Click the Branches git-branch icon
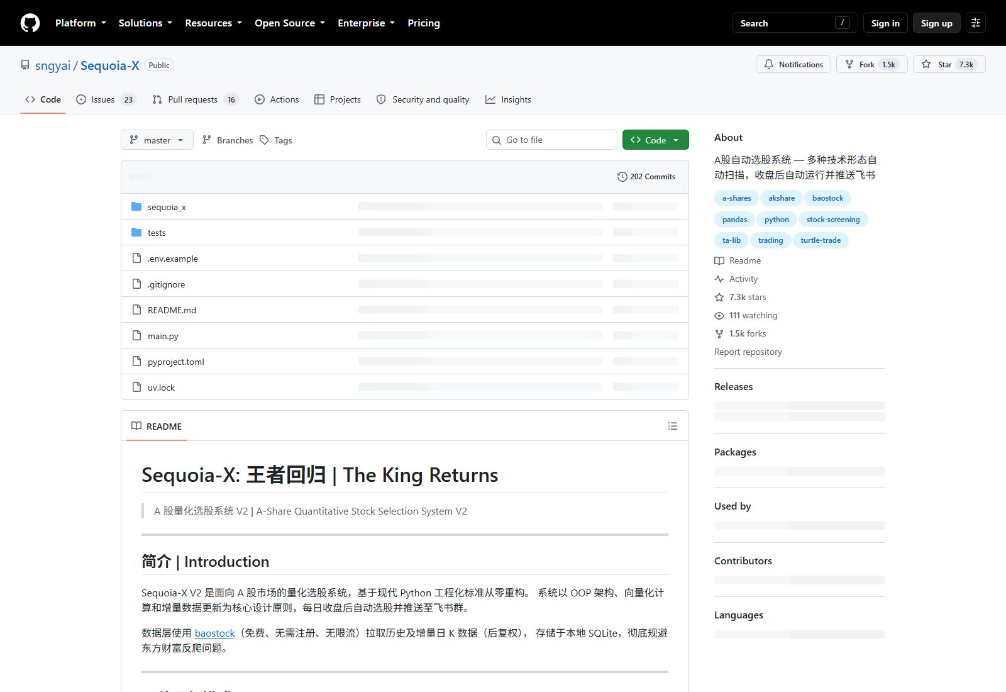The height and width of the screenshot is (692, 1006). [x=207, y=140]
